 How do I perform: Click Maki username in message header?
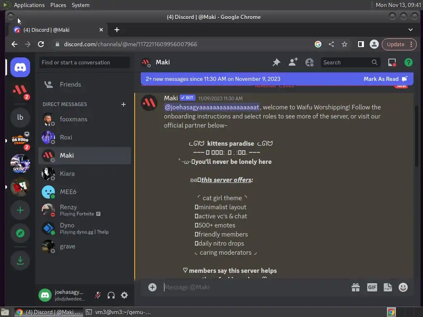171,98
